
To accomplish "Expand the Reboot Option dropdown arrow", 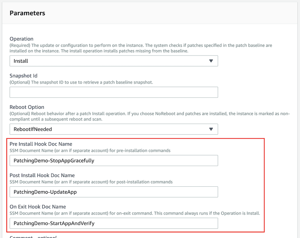I will click(212, 129).
